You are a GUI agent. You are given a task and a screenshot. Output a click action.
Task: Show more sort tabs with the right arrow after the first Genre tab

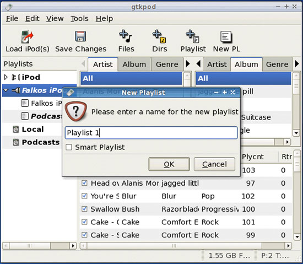tap(188, 64)
